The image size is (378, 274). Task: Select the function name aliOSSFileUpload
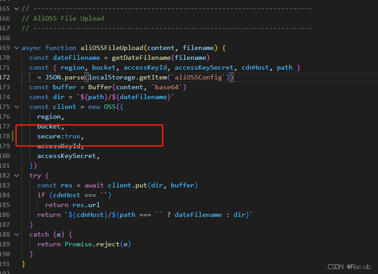(111, 48)
